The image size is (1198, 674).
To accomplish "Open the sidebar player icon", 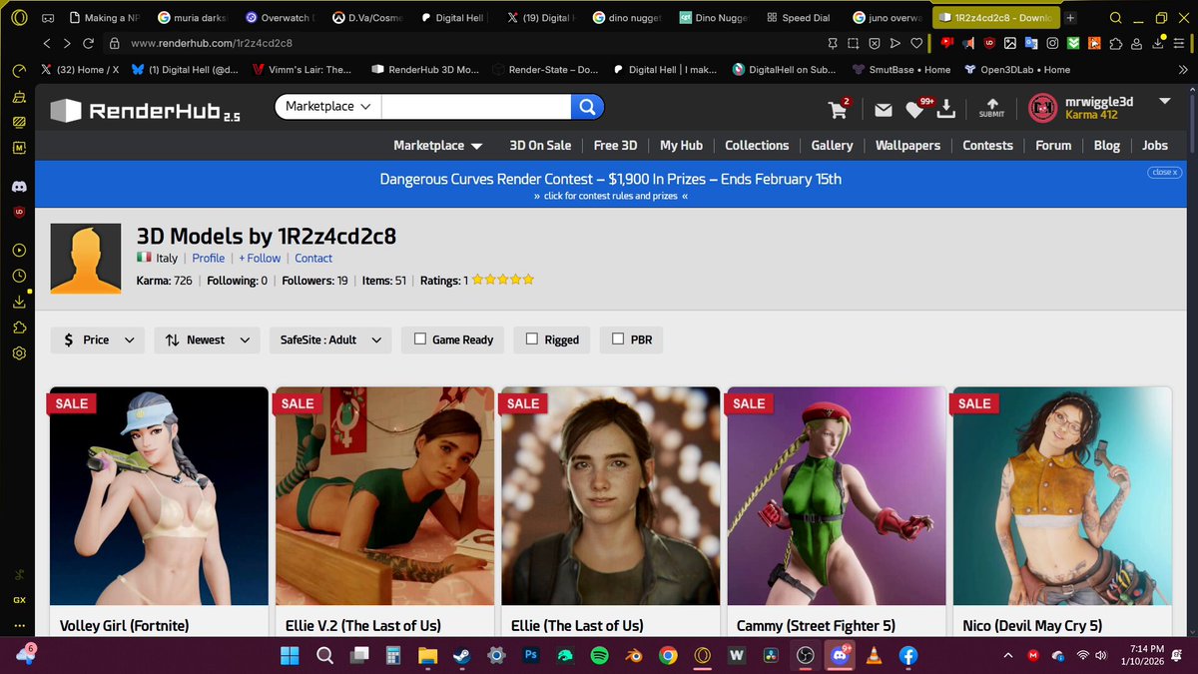I will (x=19, y=250).
